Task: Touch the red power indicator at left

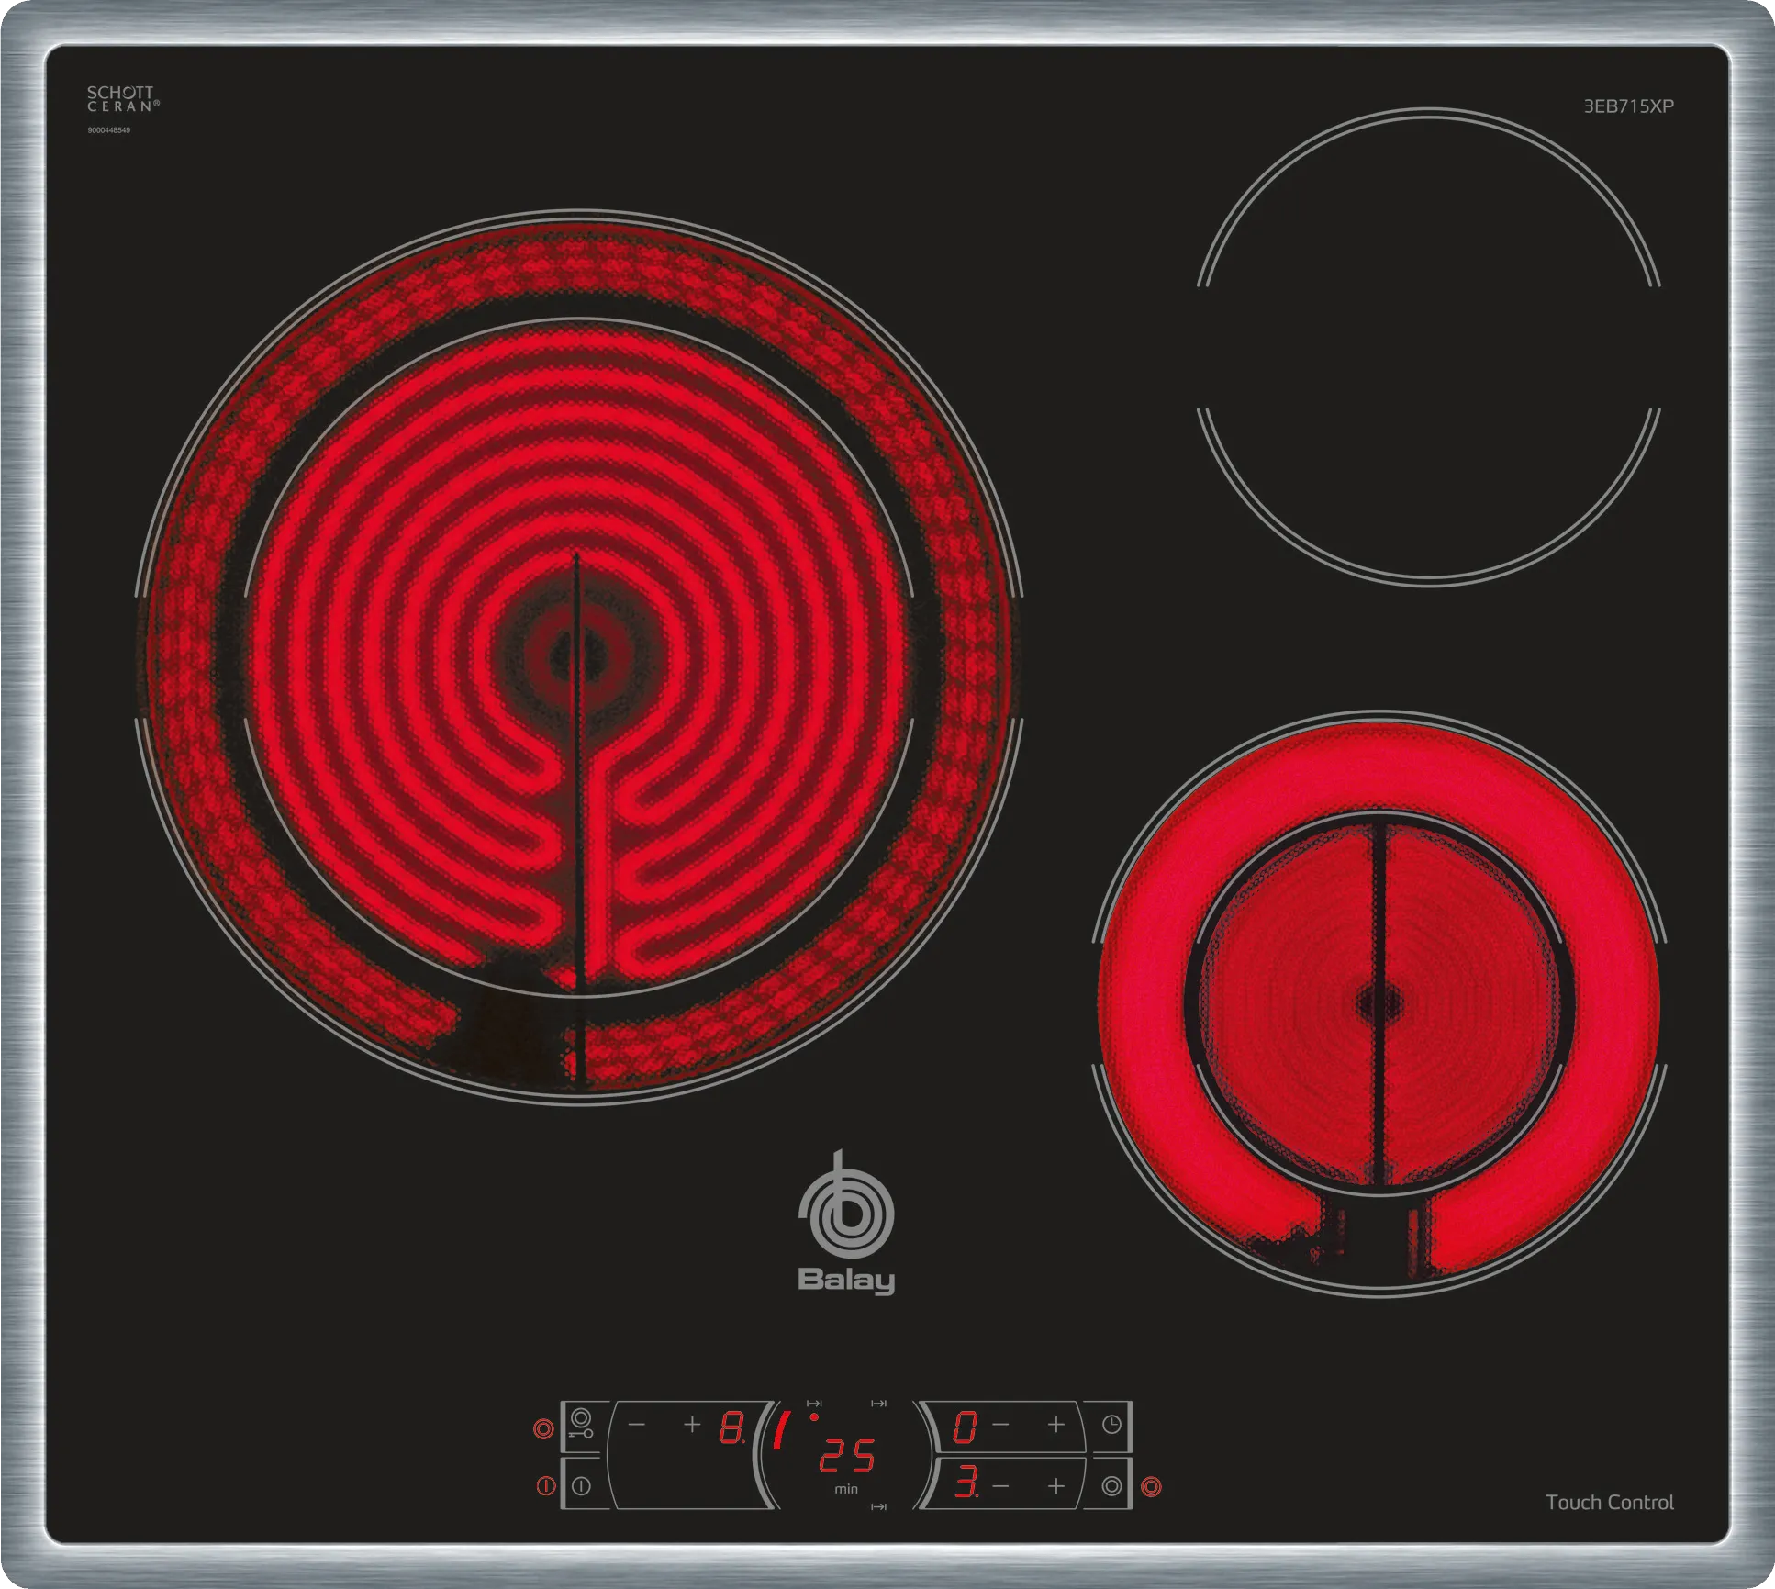Action: tap(545, 1485)
